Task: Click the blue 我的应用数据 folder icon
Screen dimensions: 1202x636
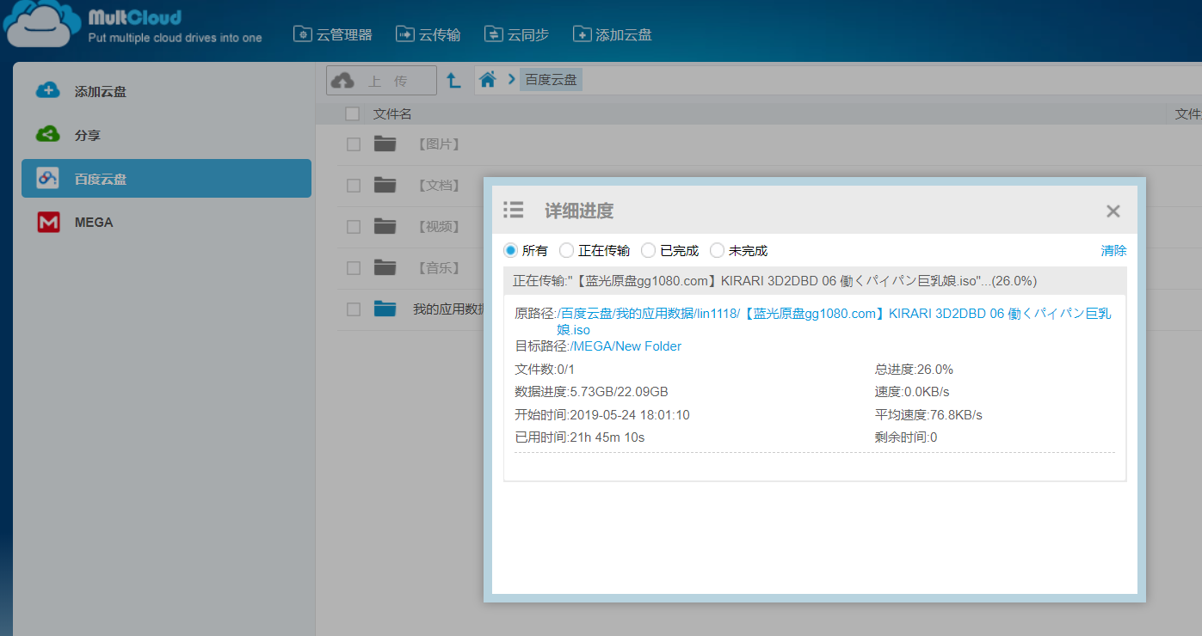Action: point(385,309)
